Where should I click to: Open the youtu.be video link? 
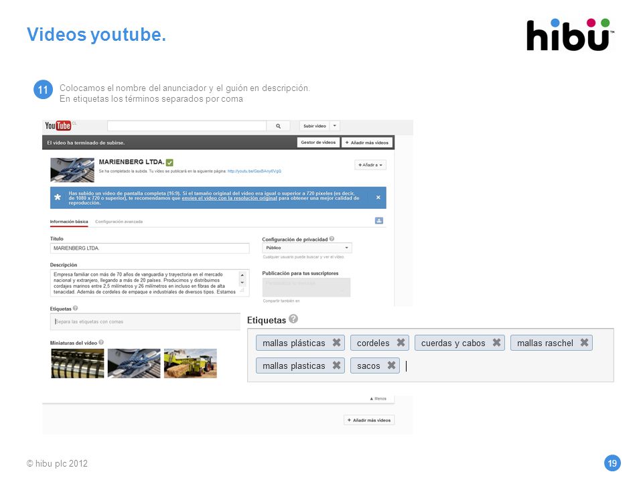click(255, 171)
